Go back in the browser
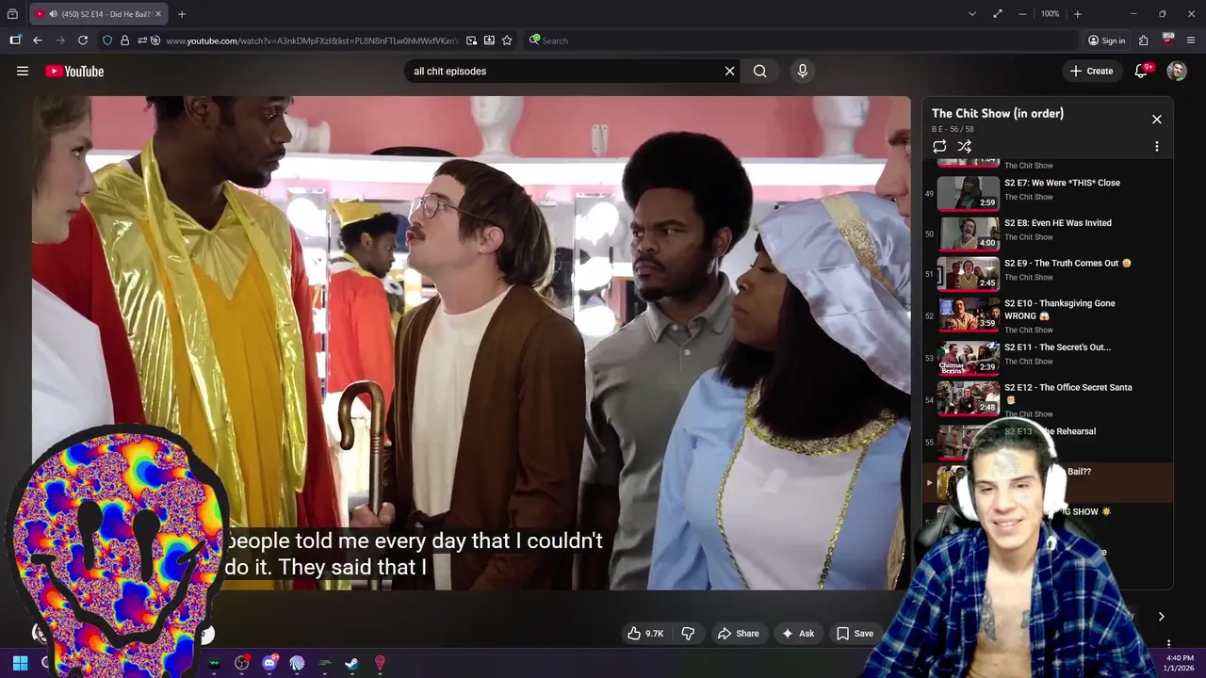The image size is (1206, 678). click(37, 40)
